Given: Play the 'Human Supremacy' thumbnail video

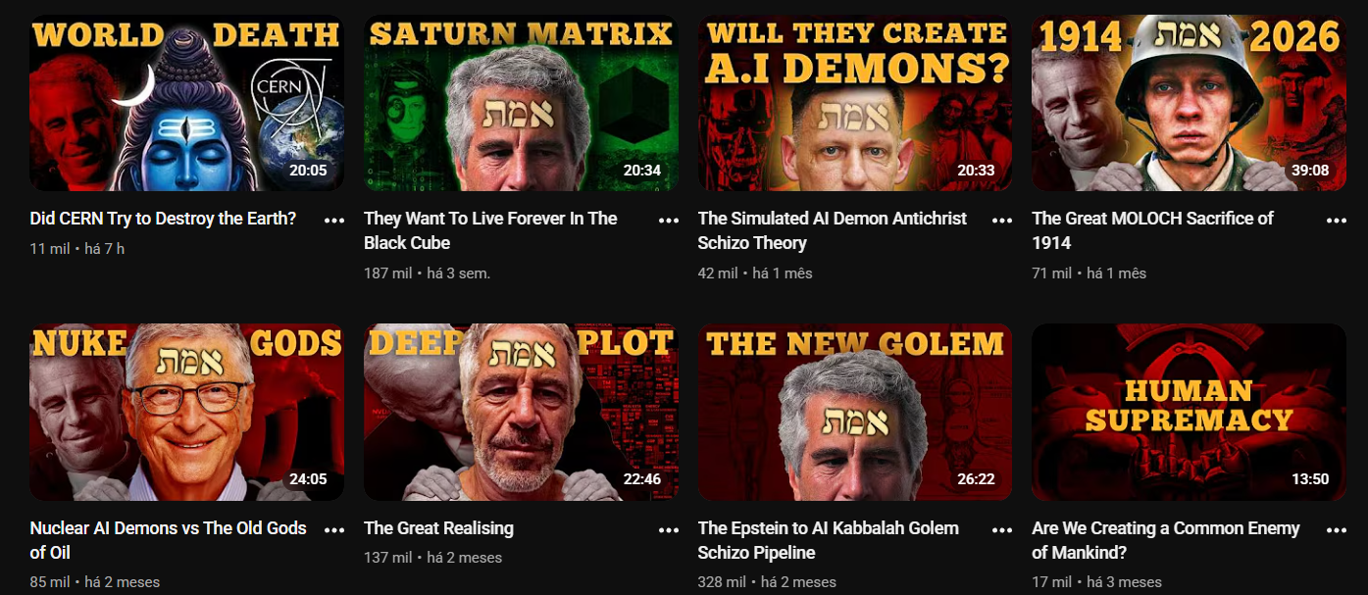Looking at the screenshot, I should click(x=1189, y=413).
